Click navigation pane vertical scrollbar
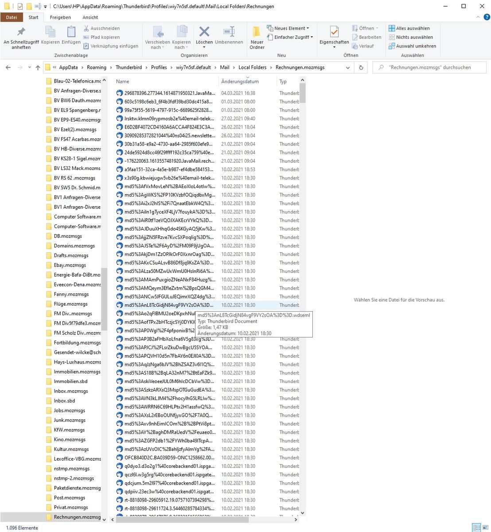Image resolution: width=491 pixels, height=532 pixels. tap(104, 299)
